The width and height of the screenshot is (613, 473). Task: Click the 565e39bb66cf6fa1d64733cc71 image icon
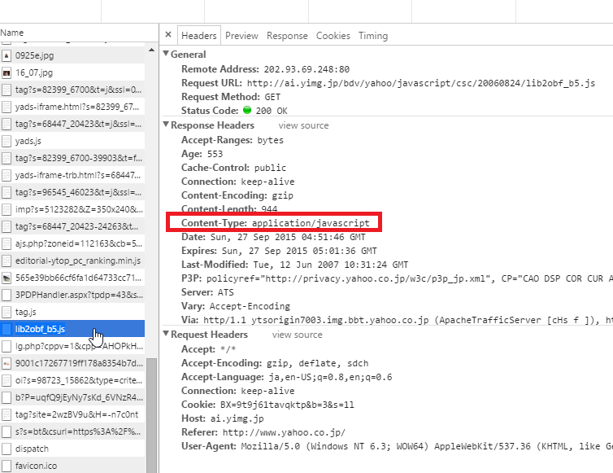(7, 278)
